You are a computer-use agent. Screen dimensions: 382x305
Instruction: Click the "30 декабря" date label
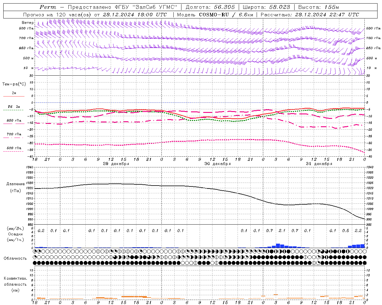(x=218, y=164)
